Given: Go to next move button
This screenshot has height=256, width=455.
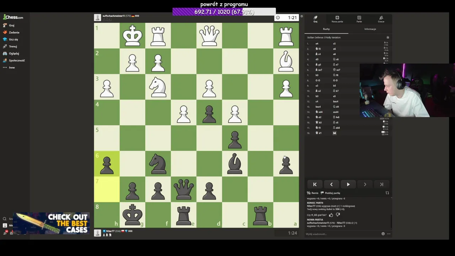Looking at the screenshot, I should [x=365, y=184].
